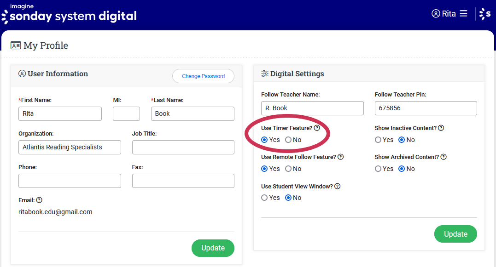Click the My Profile card icon
496x267 pixels.
(x=17, y=45)
